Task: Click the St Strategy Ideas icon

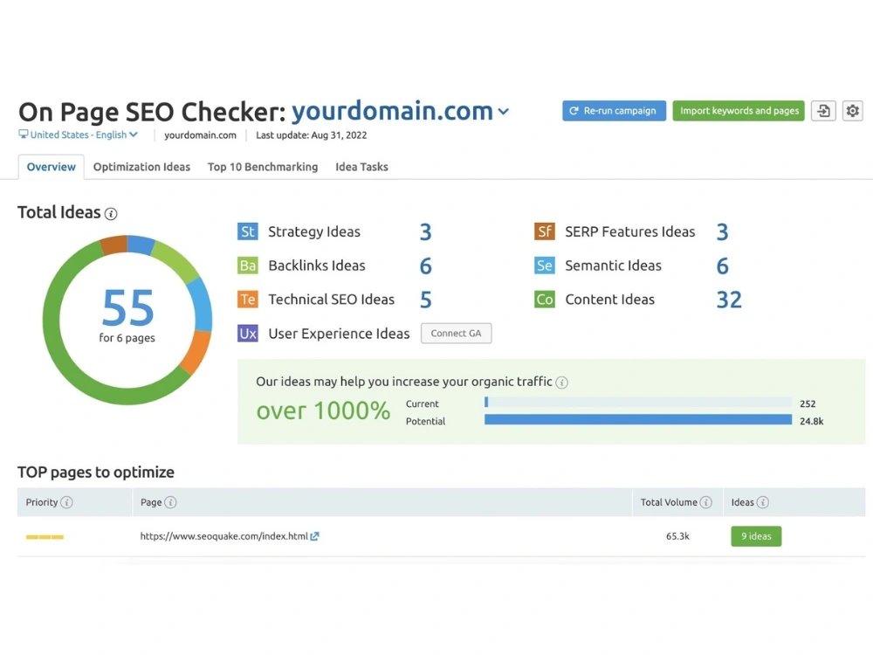Action: 247,231
